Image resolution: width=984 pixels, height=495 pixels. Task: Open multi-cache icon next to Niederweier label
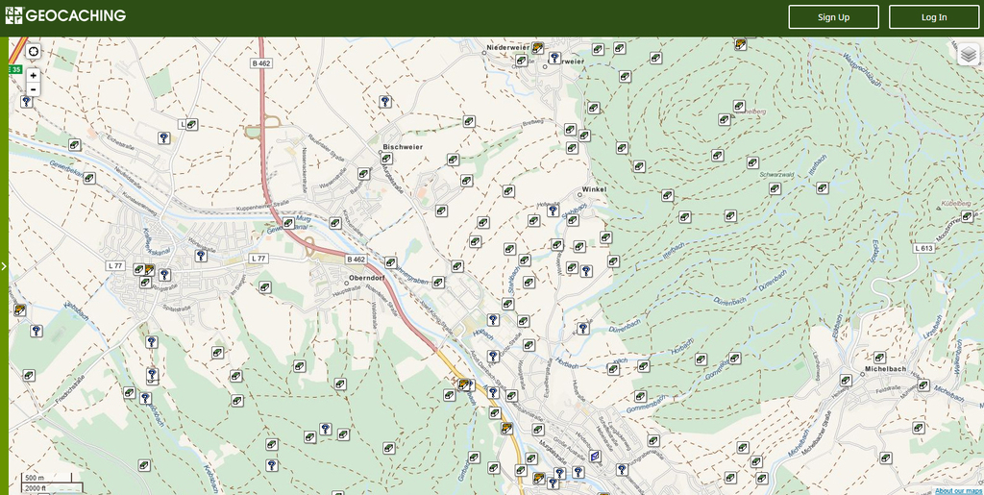coord(538,47)
